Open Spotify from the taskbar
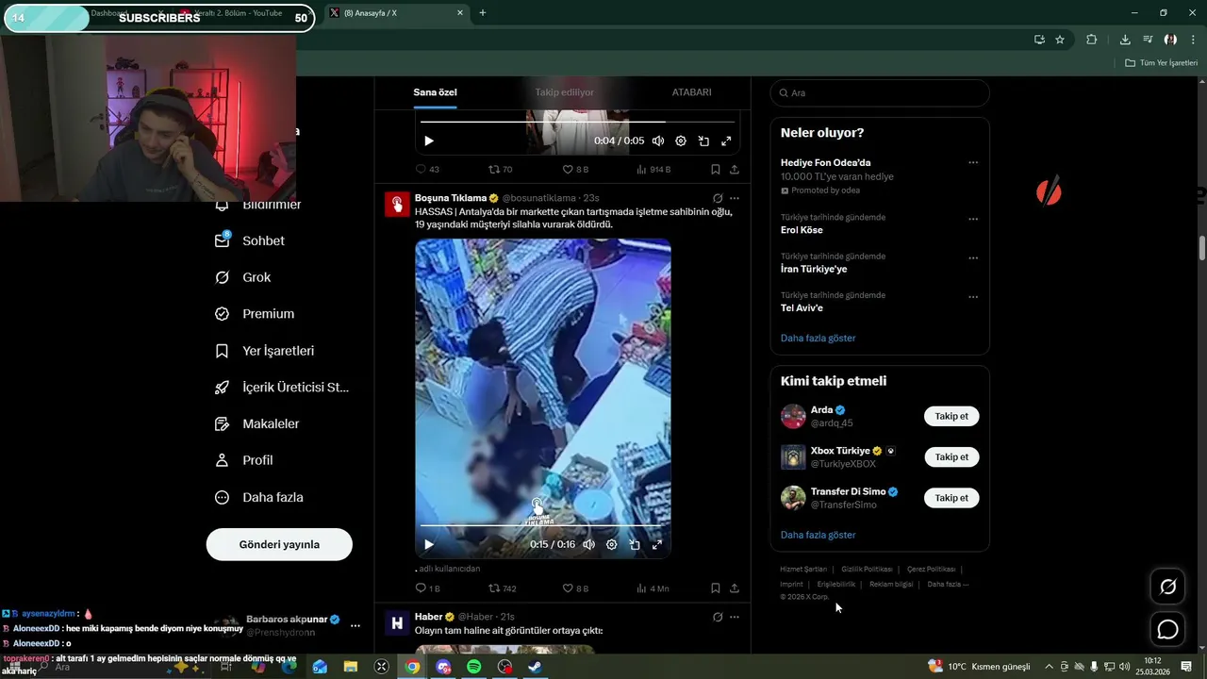Viewport: 1207px width, 679px height. pos(474,667)
